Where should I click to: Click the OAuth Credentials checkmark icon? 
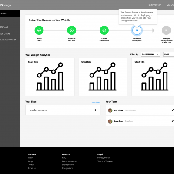(x=104, y=30)
